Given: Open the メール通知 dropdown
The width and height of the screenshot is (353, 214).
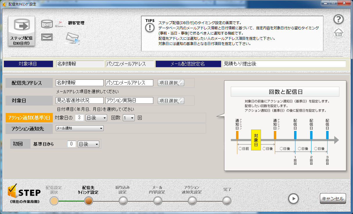Looking at the screenshot, I should (x=80, y=128).
